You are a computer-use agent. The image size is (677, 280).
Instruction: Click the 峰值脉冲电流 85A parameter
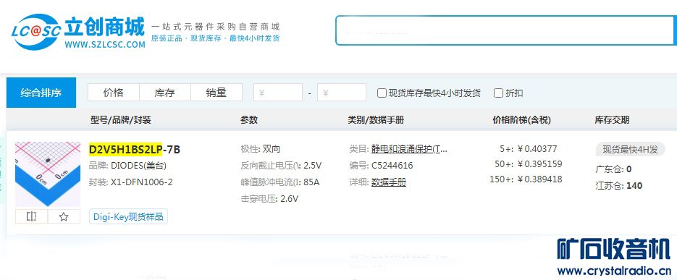tap(279, 182)
